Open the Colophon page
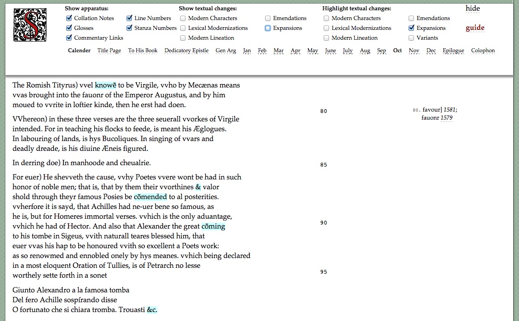This screenshot has height=321, width=519. [483, 50]
